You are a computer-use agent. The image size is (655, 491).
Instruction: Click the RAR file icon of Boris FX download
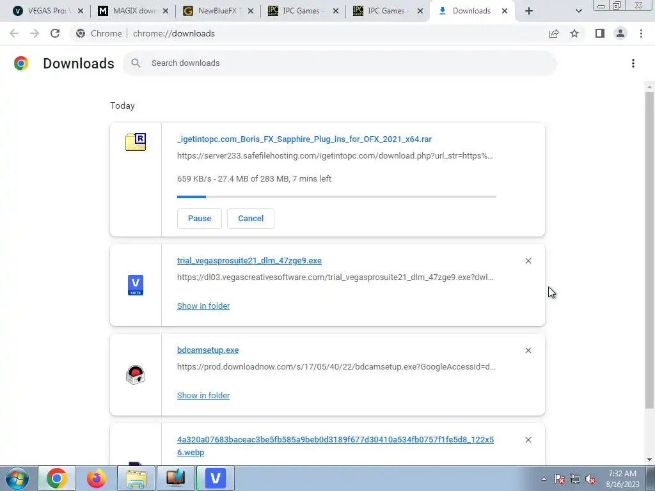(x=136, y=142)
